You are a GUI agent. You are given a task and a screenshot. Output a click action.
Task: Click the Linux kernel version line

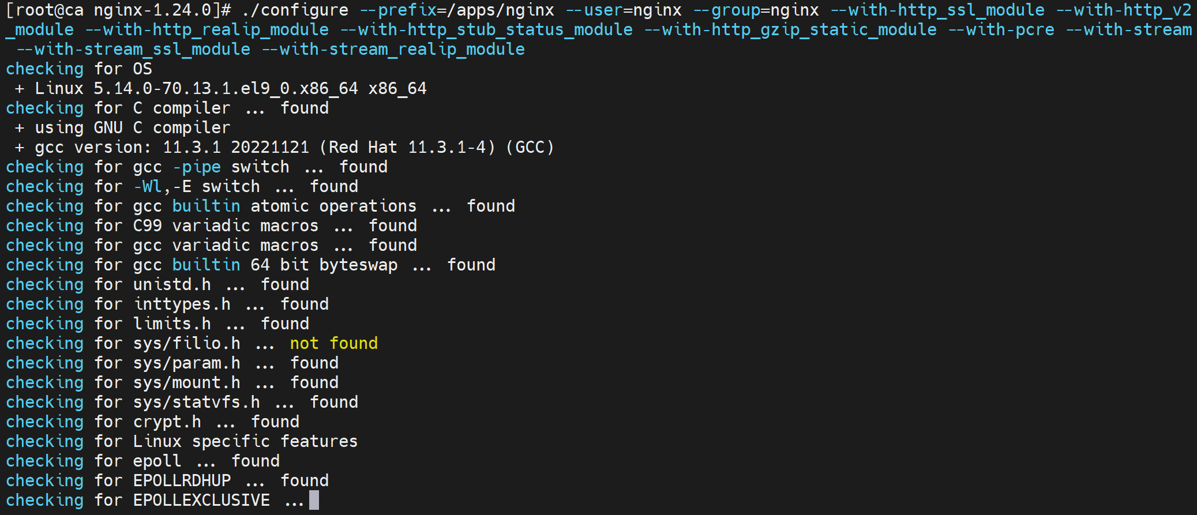coord(231,89)
